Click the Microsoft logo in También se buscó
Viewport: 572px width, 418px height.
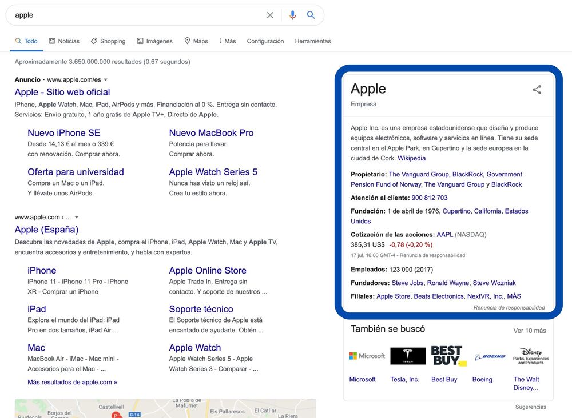click(366, 355)
